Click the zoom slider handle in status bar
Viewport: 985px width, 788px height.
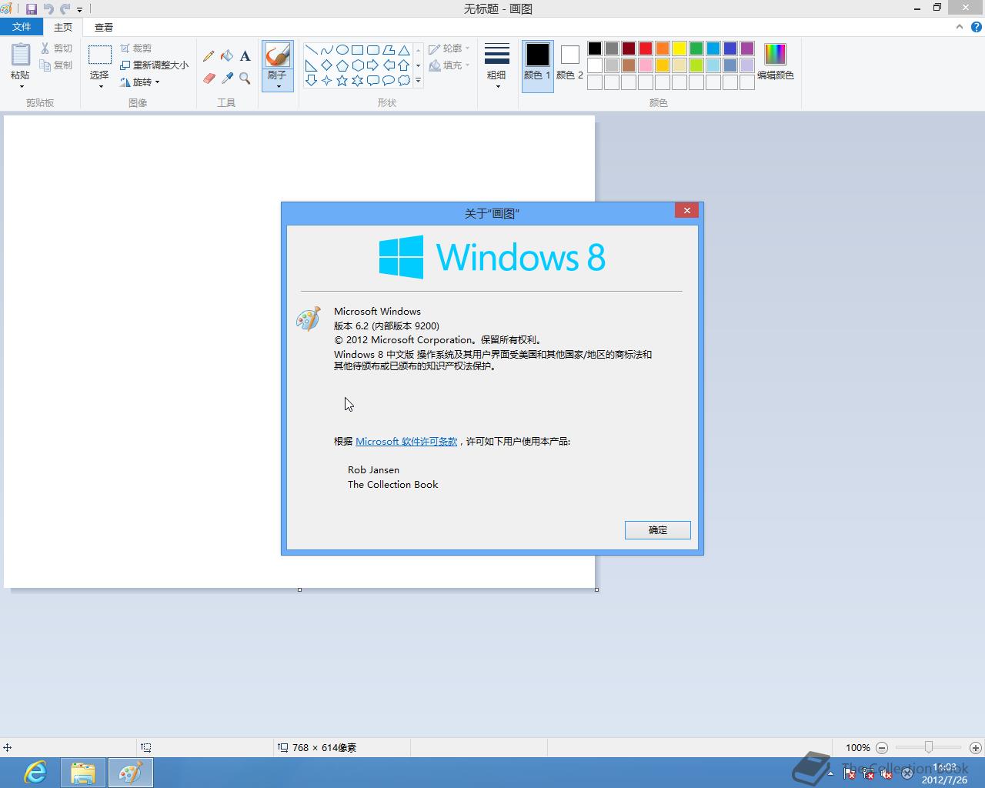pos(929,747)
